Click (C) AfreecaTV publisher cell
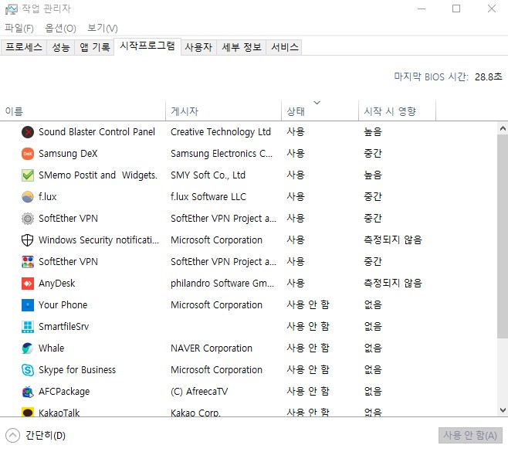Screen dimensions: 508x452 (x=199, y=392)
